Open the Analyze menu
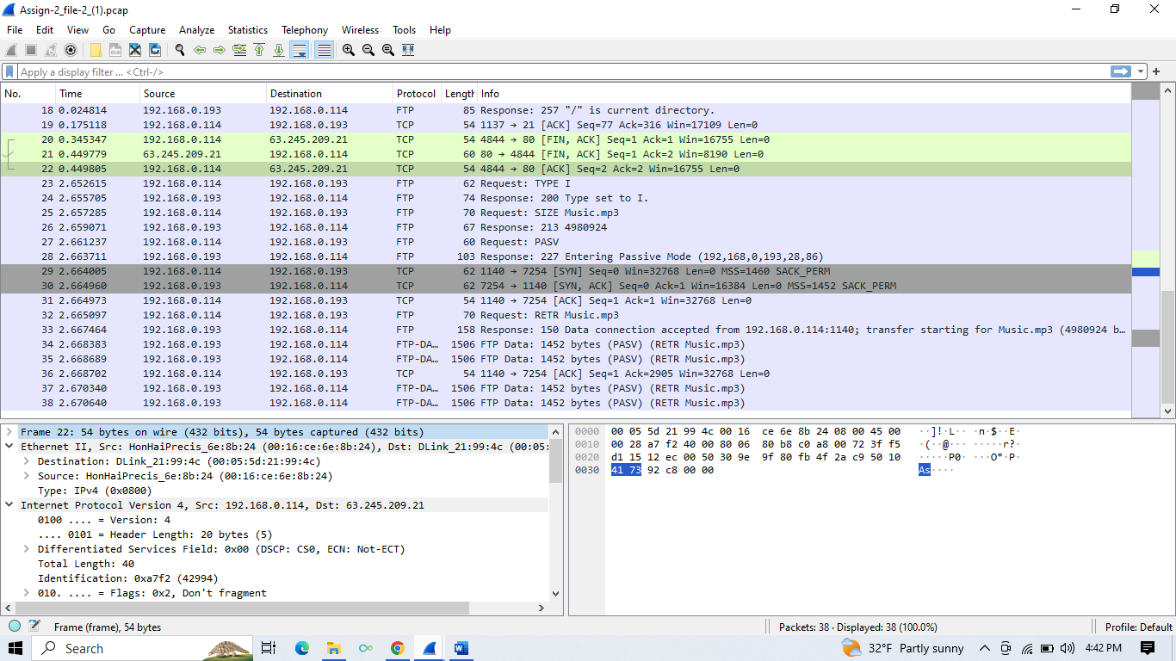Image resolution: width=1176 pixels, height=661 pixels. click(x=196, y=29)
